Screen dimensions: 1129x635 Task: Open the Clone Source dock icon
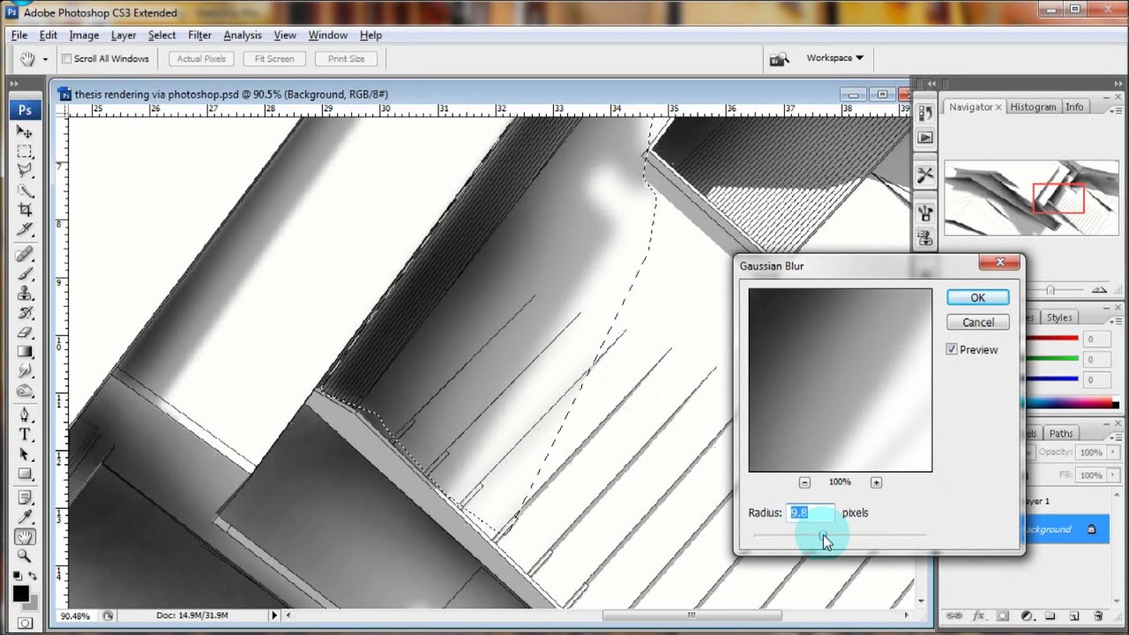coord(925,236)
